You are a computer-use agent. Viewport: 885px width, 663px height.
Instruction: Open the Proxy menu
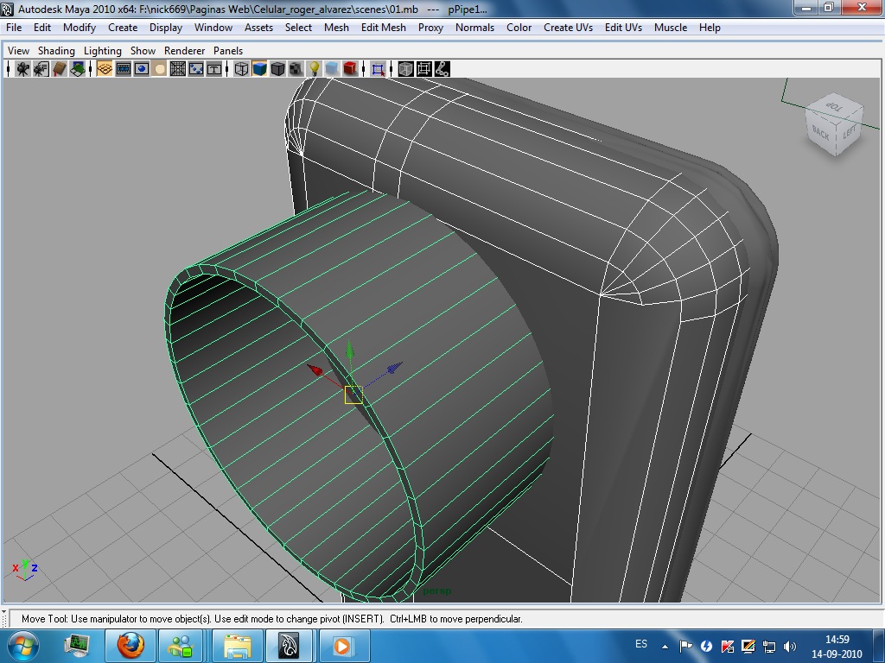[x=430, y=27]
